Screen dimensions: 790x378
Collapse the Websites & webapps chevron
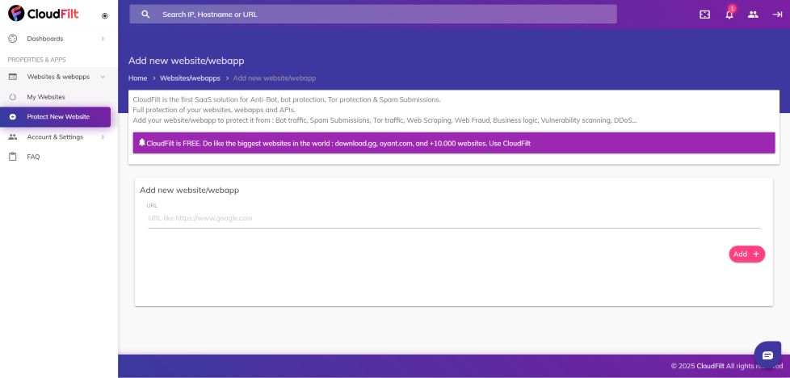(x=103, y=77)
